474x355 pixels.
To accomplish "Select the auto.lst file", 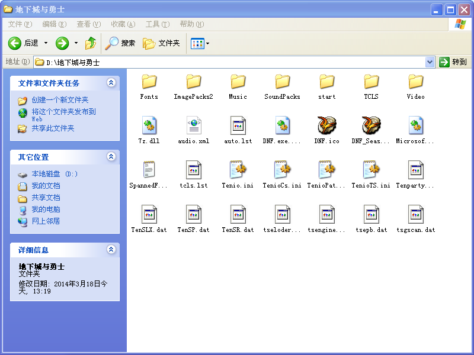I will tap(238, 131).
